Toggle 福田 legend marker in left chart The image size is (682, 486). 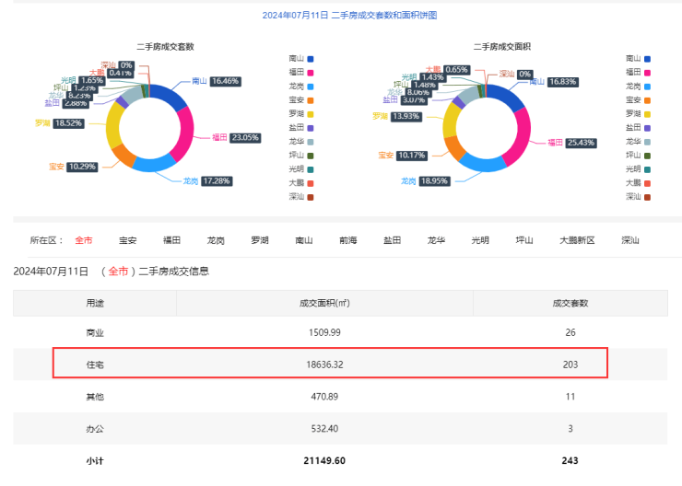(312, 72)
